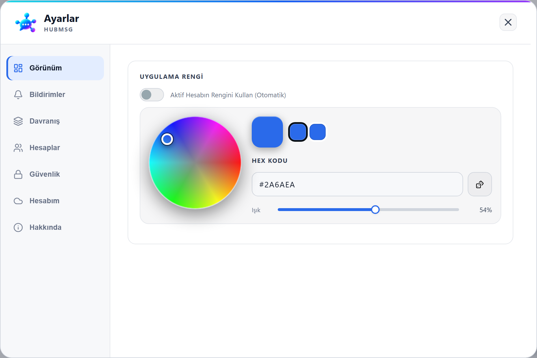The height and width of the screenshot is (358, 537).
Task: Select the black-outlined blue swatch
Action: (298, 132)
